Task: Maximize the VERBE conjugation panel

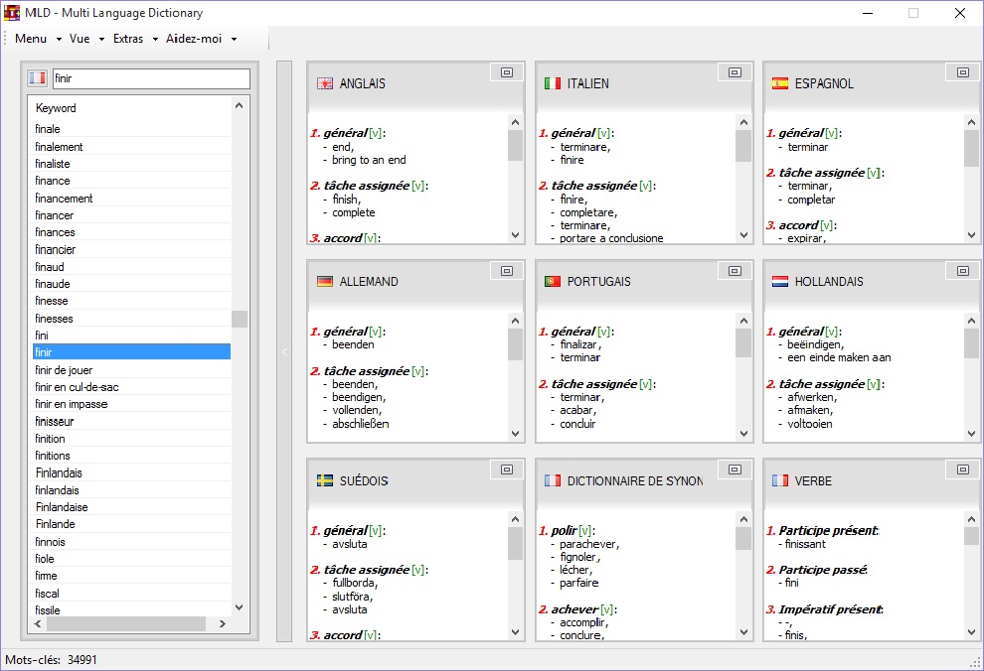Action: tap(962, 470)
